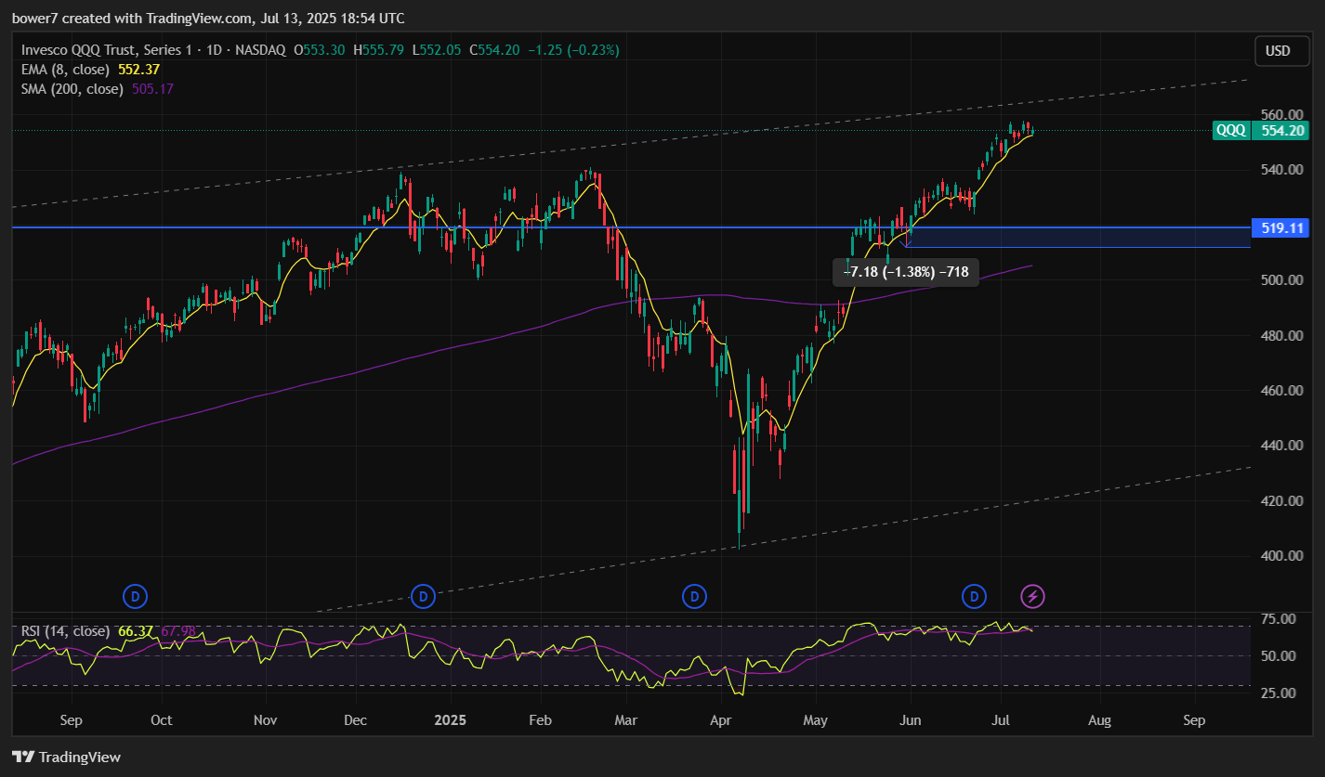This screenshot has width=1325, height=777.
Task: Click the QQQ symbol price label
Action: point(1231,131)
